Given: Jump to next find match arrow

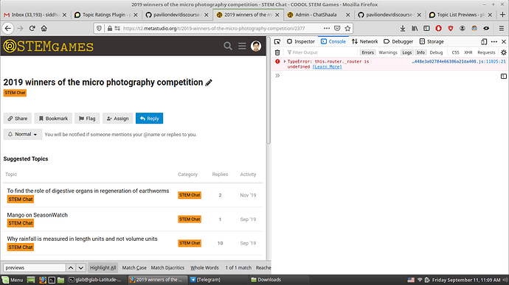Looking at the screenshot, I should tap(81, 268).
